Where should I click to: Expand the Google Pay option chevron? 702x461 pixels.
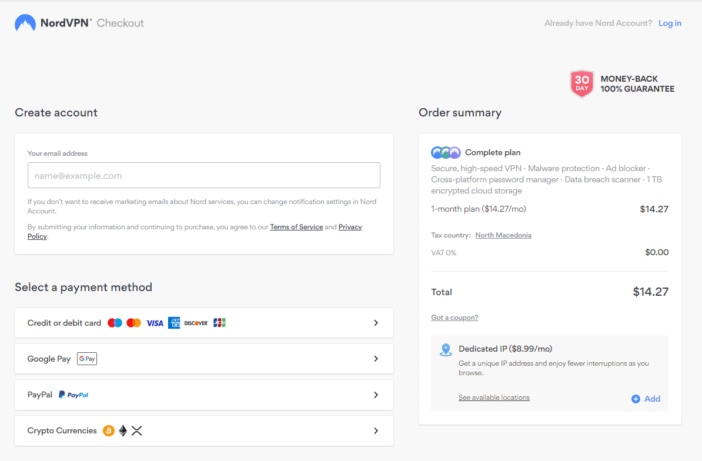coord(376,359)
